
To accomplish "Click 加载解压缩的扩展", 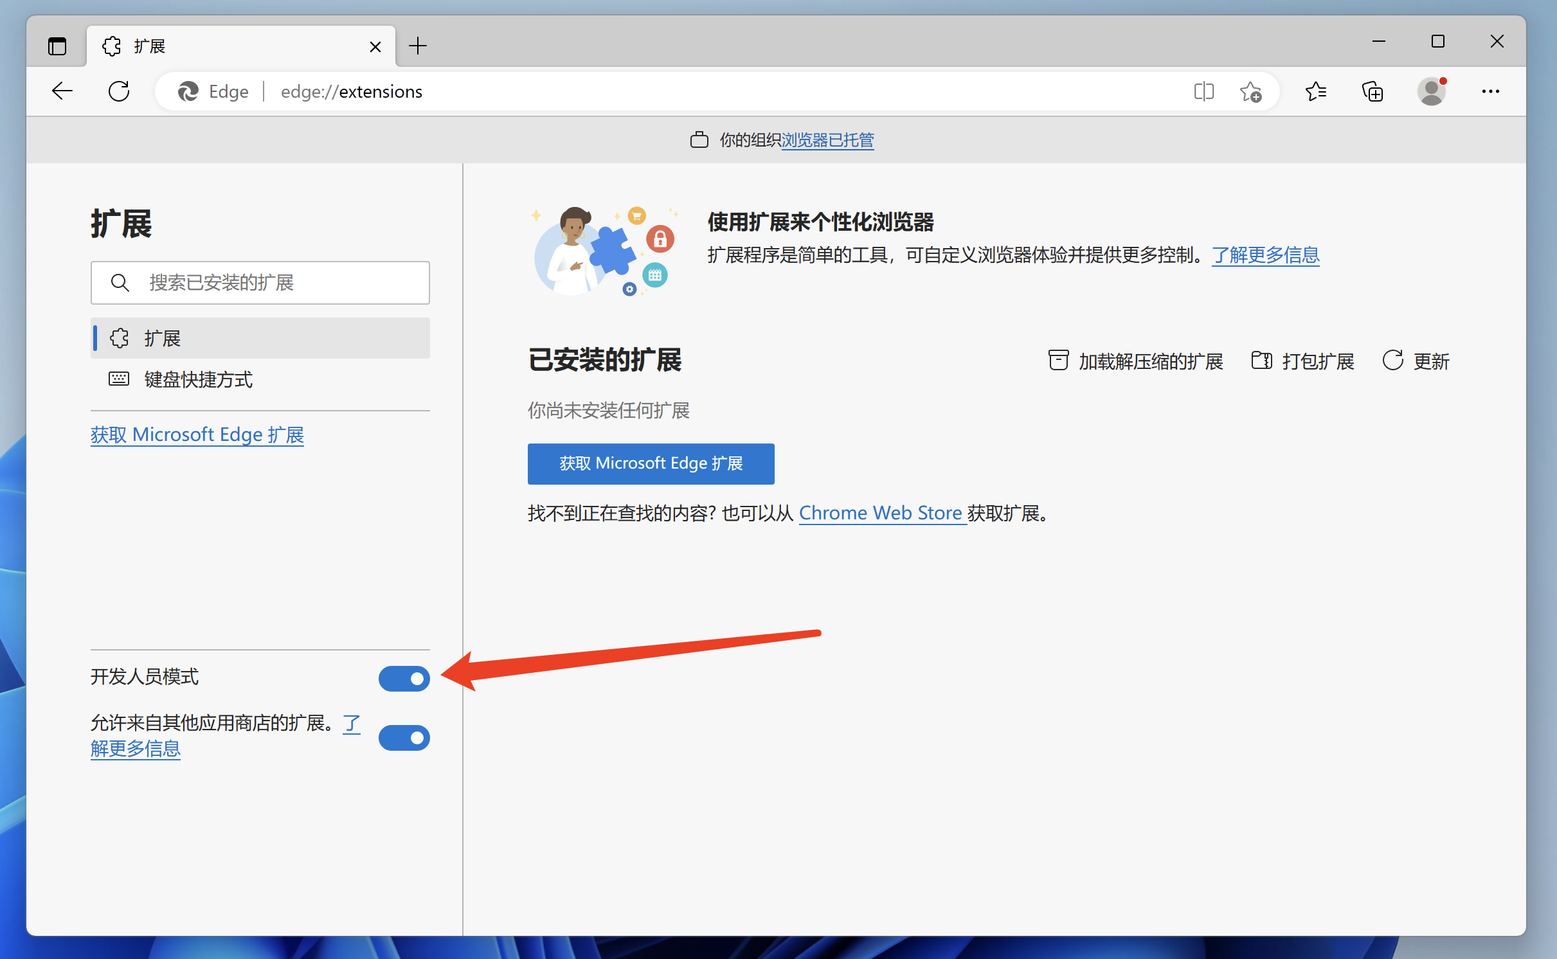I will [1136, 361].
